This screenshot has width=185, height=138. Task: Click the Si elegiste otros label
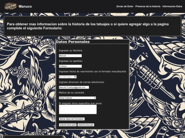(81, 103)
